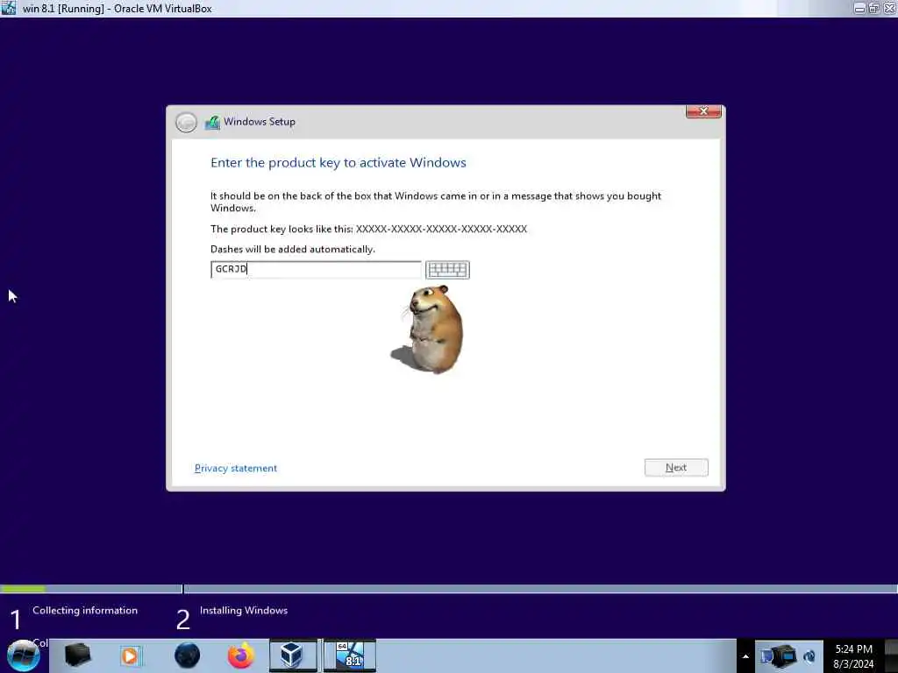This screenshot has width=898, height=673.
Task: Click the Next button
Action: tap(676, 468)
